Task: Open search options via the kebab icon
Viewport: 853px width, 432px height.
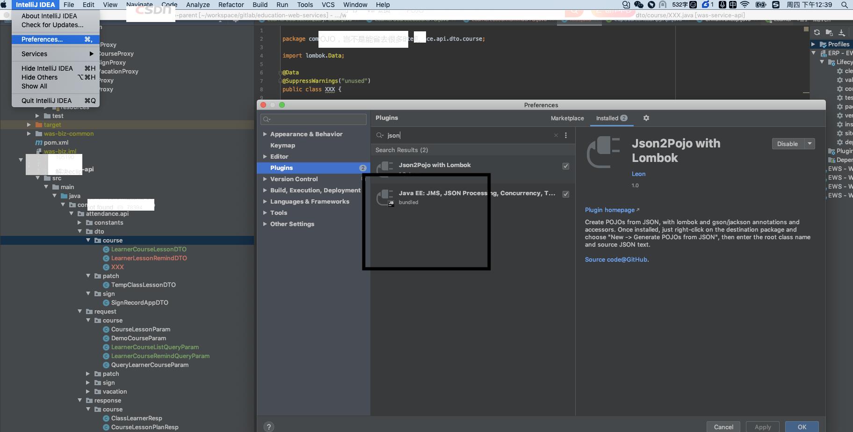Action: click(x=565, y=135)
